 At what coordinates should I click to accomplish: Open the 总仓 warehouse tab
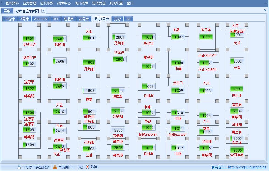117,19
